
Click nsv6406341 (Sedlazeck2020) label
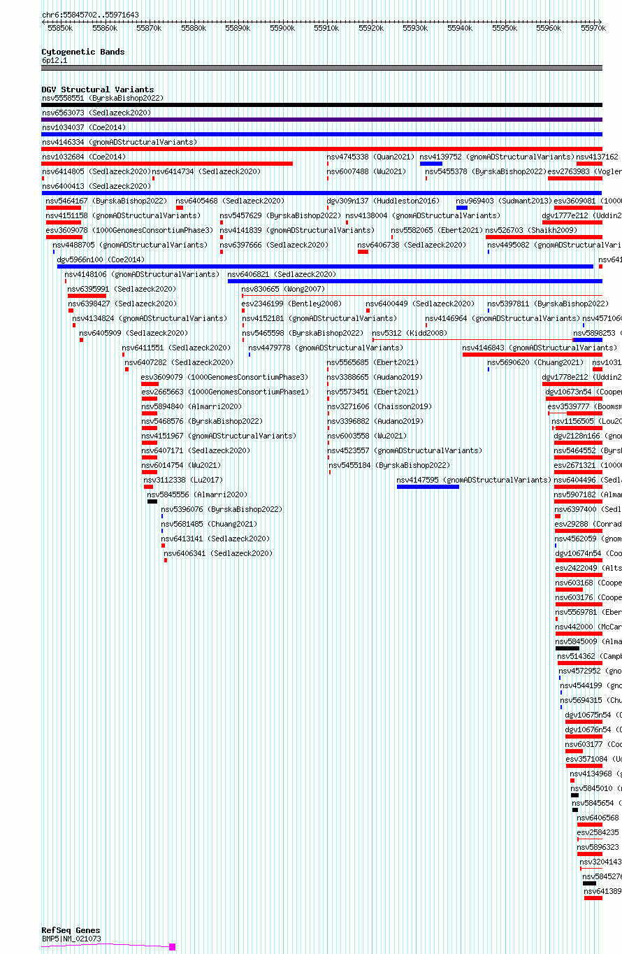tap(219, 553)
